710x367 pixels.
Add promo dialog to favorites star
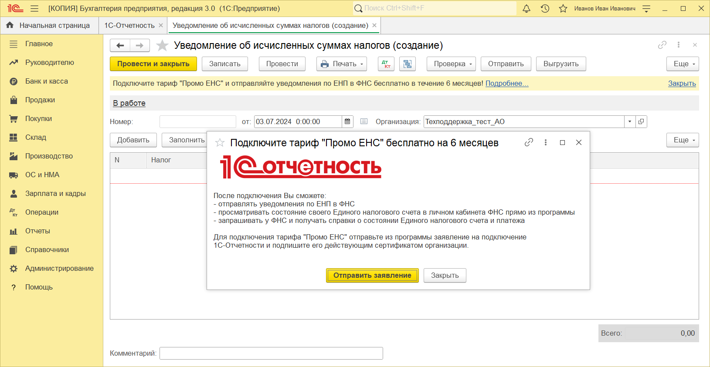click(x=220, y=143)
